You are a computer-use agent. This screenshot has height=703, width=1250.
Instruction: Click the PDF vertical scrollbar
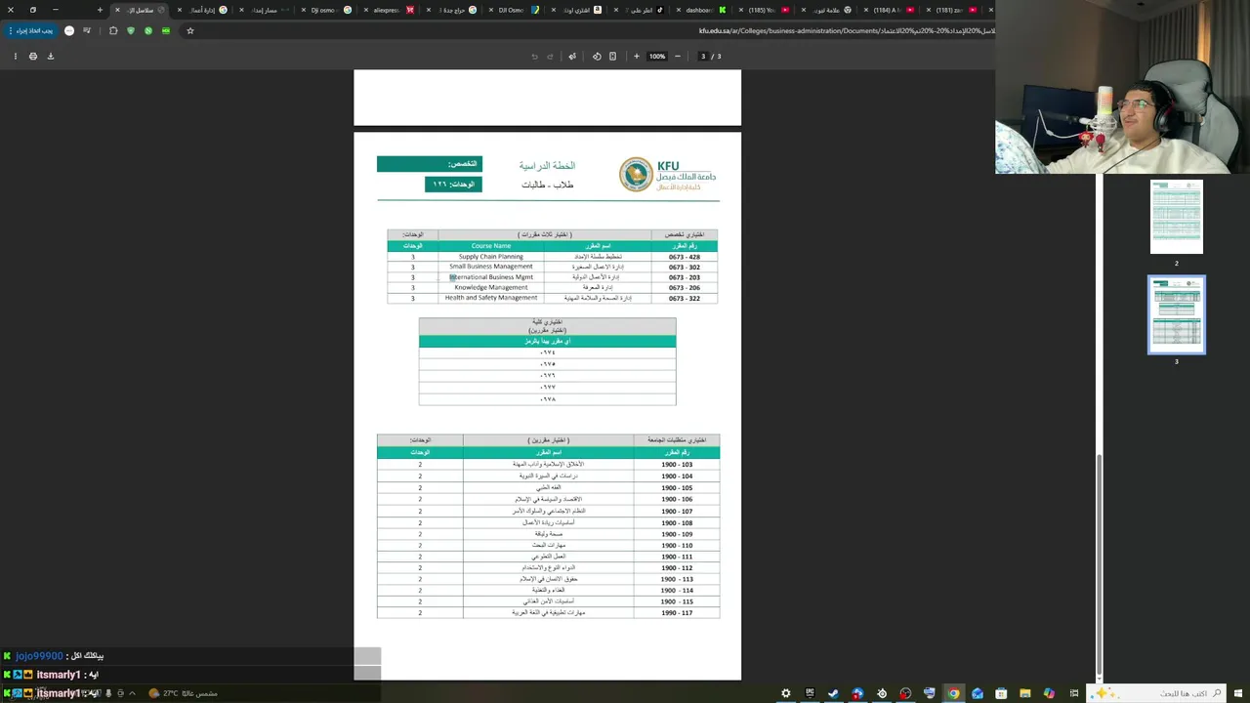[x=1100, y=566]
